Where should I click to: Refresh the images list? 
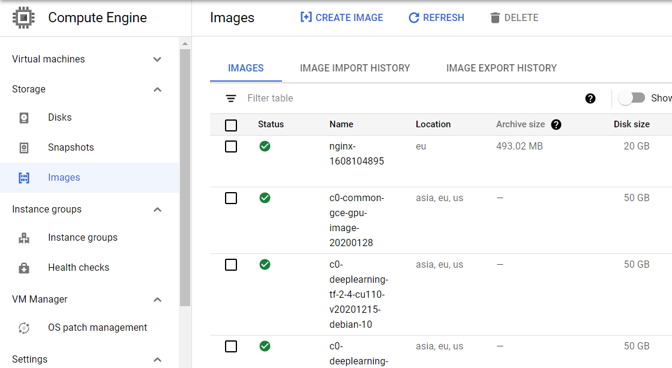pyautogui.click(x=436, y=17)
